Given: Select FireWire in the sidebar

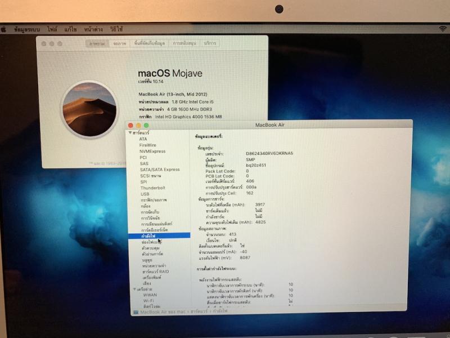Looking at the screenshot, I should tap(148, 145).
